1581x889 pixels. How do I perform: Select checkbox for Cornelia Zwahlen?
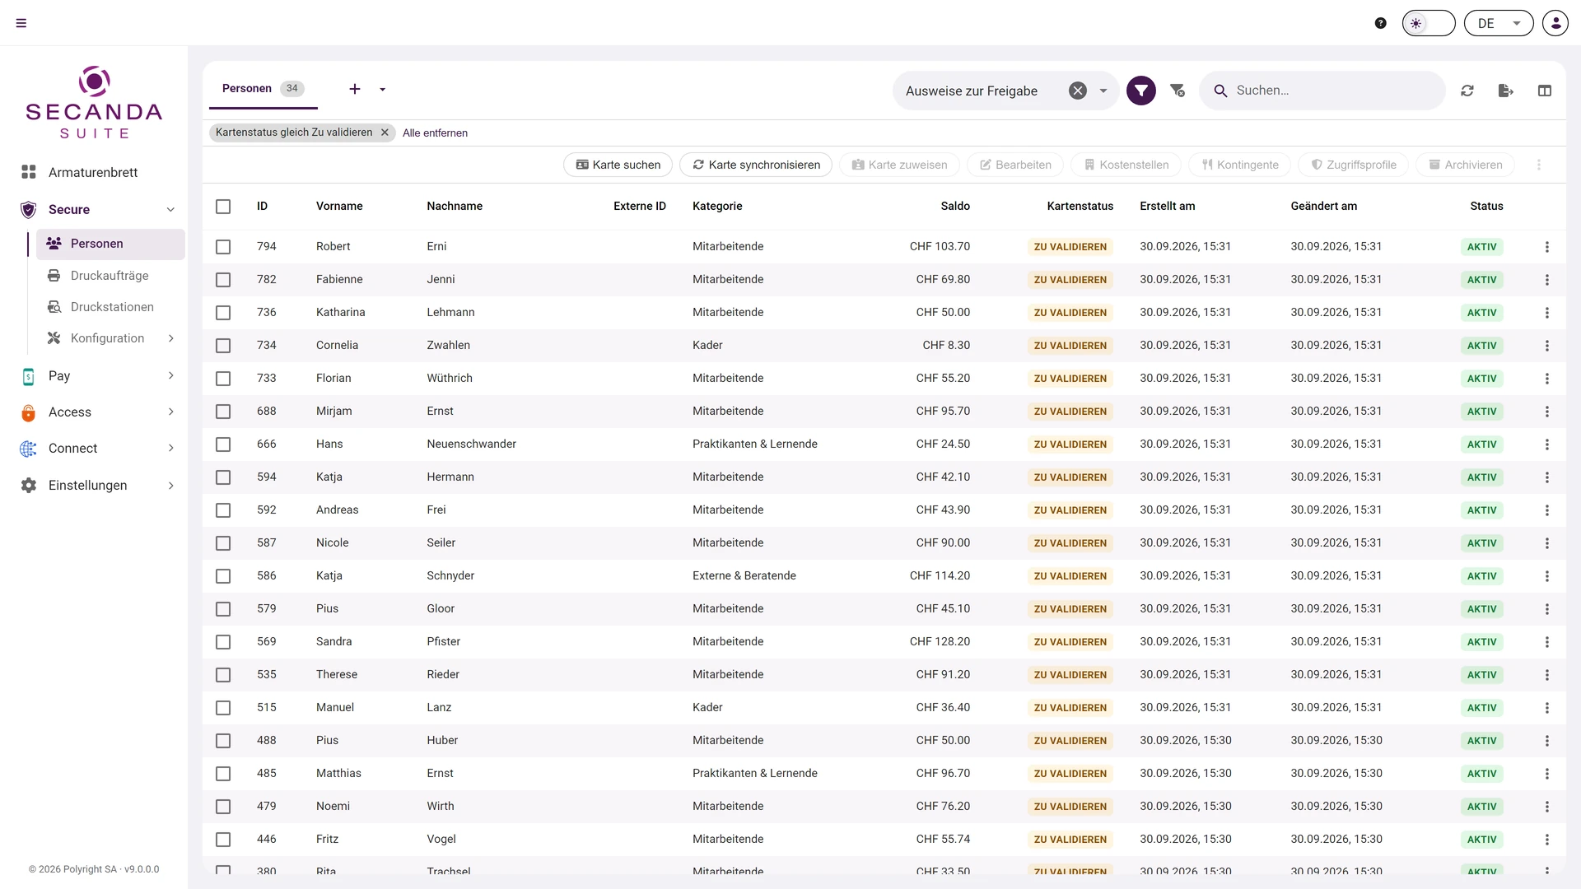(x=223, y=346)
